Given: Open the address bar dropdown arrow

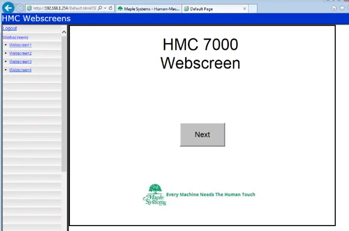Looking at the screenshot, I should click(x=105, y=8).
